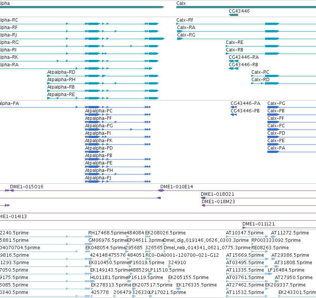This screenshot has height=298, width=316.
Task: Select EST AT27950.5prime
Action: (277, 281)
